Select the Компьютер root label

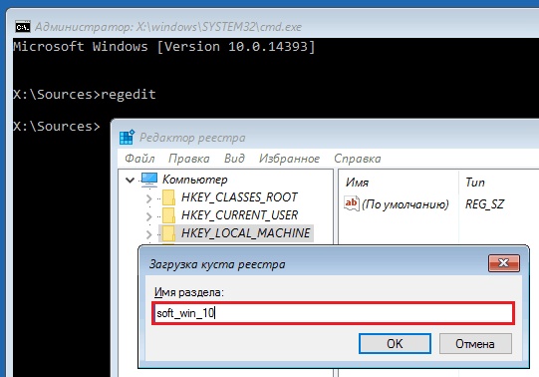(x=195, y=180)
